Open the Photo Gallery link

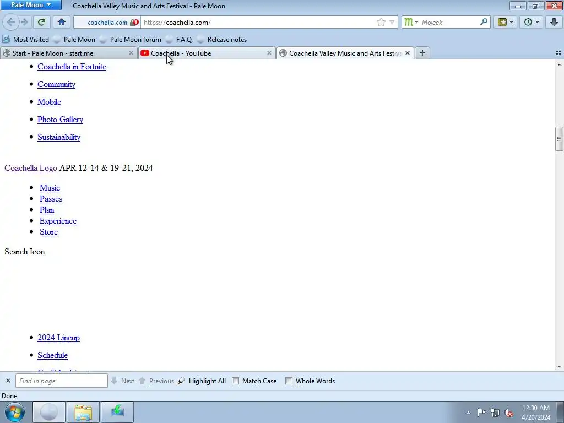pos(61,120)
